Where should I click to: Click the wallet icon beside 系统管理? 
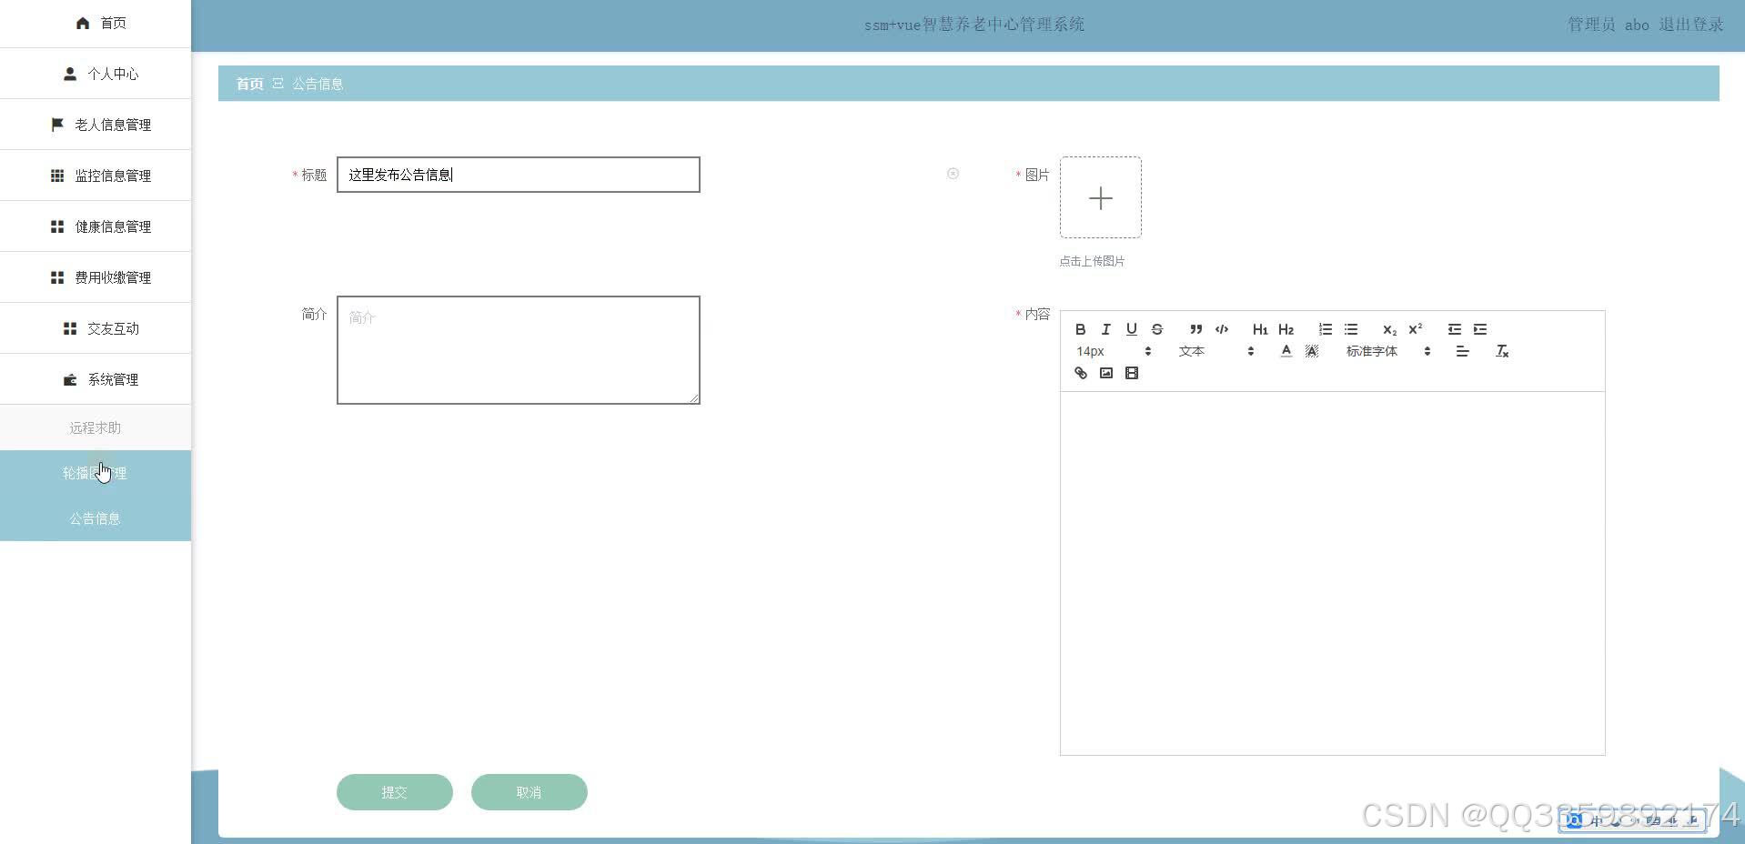pyautogui.click(x=70, y=379)
